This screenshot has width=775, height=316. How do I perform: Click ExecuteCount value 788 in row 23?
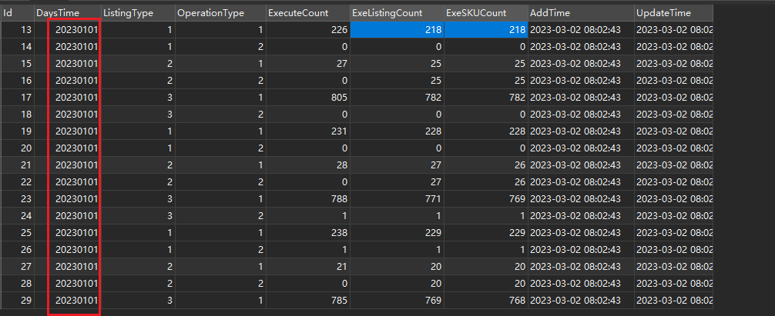click(308, 198)
